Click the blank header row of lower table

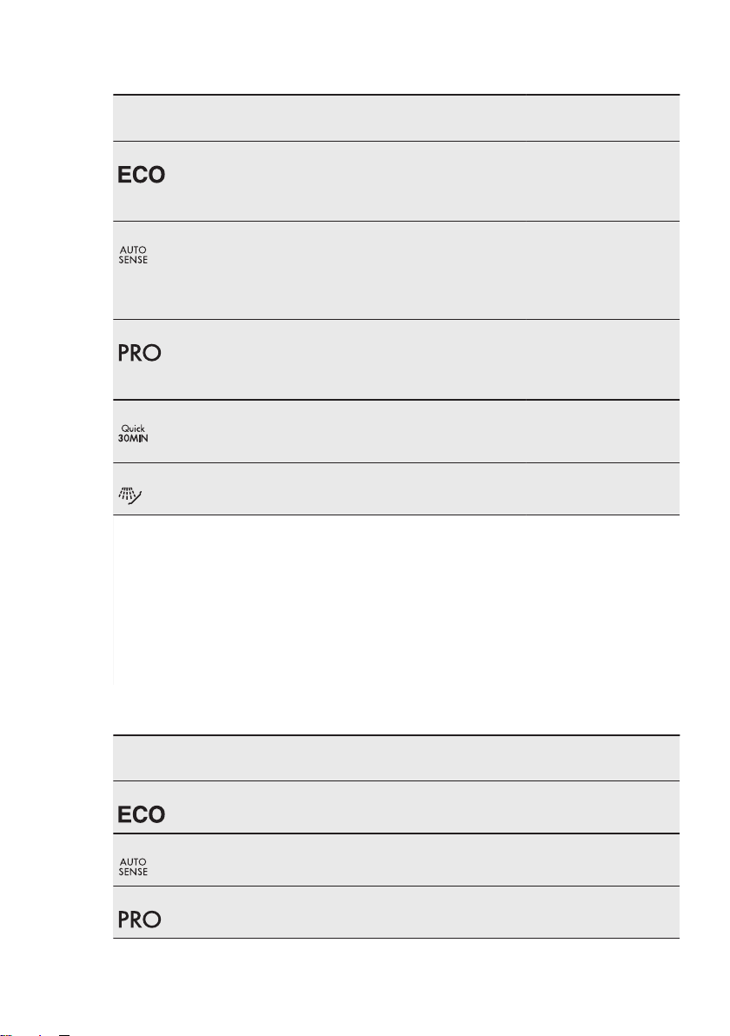(x=395, y=758)
